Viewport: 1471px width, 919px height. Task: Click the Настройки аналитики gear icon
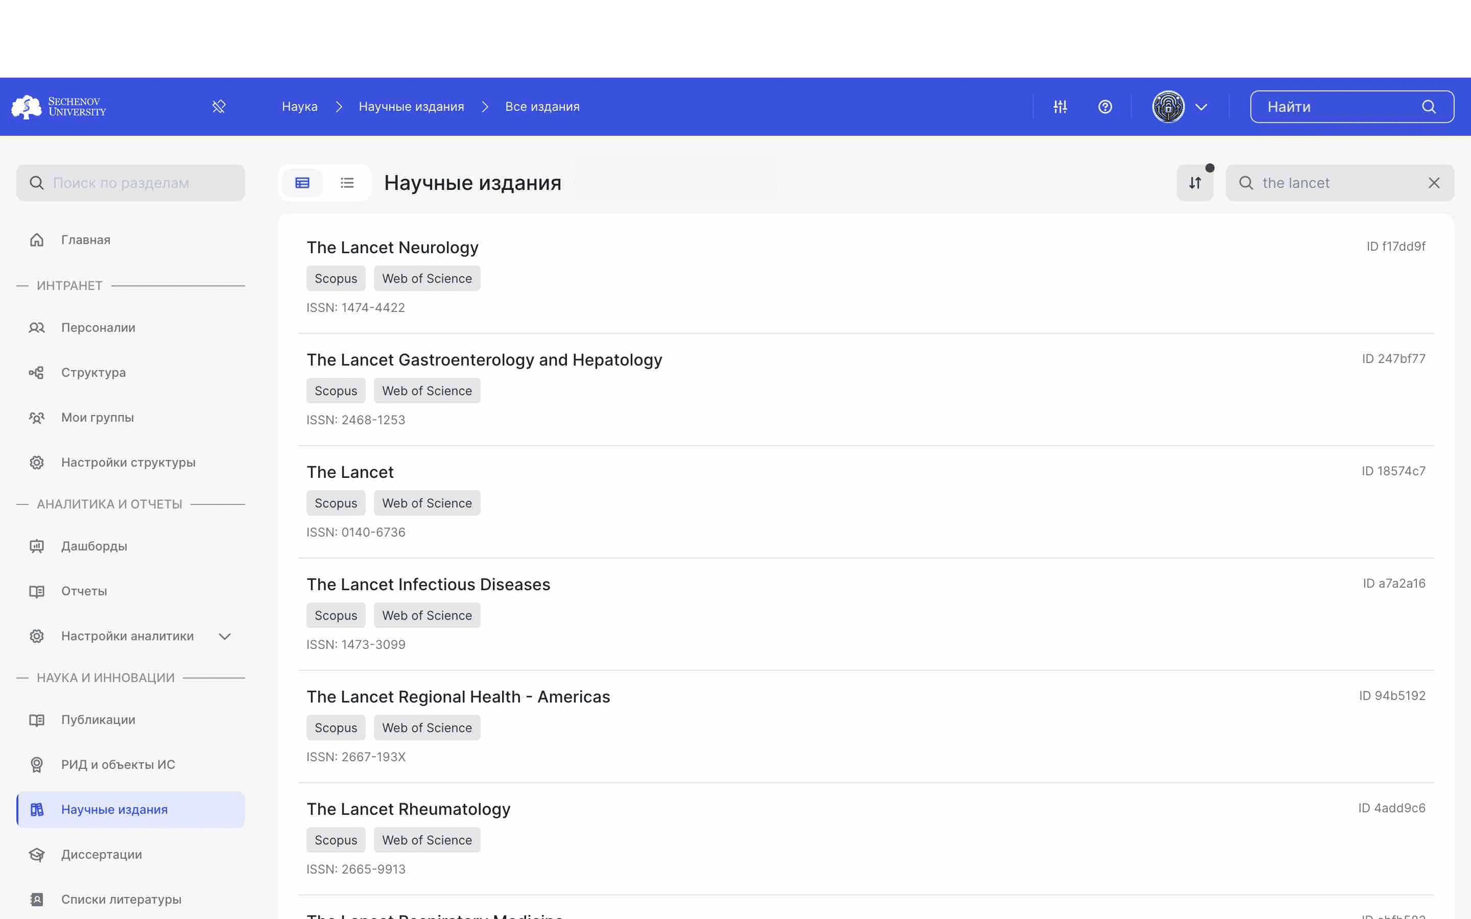(36, 636)
